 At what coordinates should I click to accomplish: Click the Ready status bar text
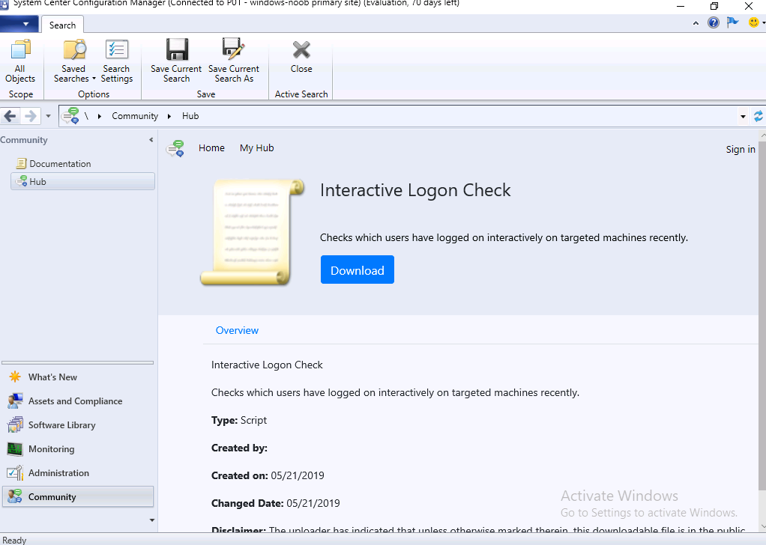coord(14,540)
